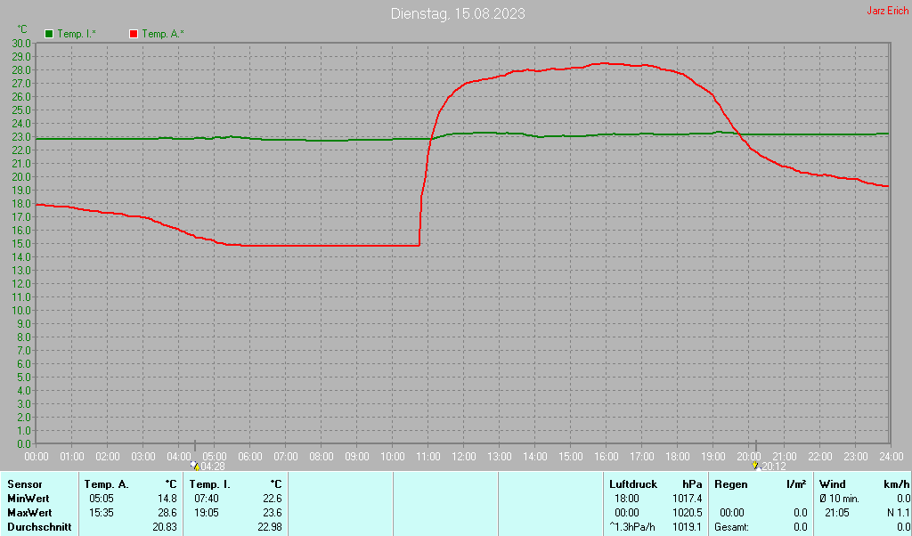
Task: Click the 'Temp. I.' table column header
Action: (x=209, y=484)
